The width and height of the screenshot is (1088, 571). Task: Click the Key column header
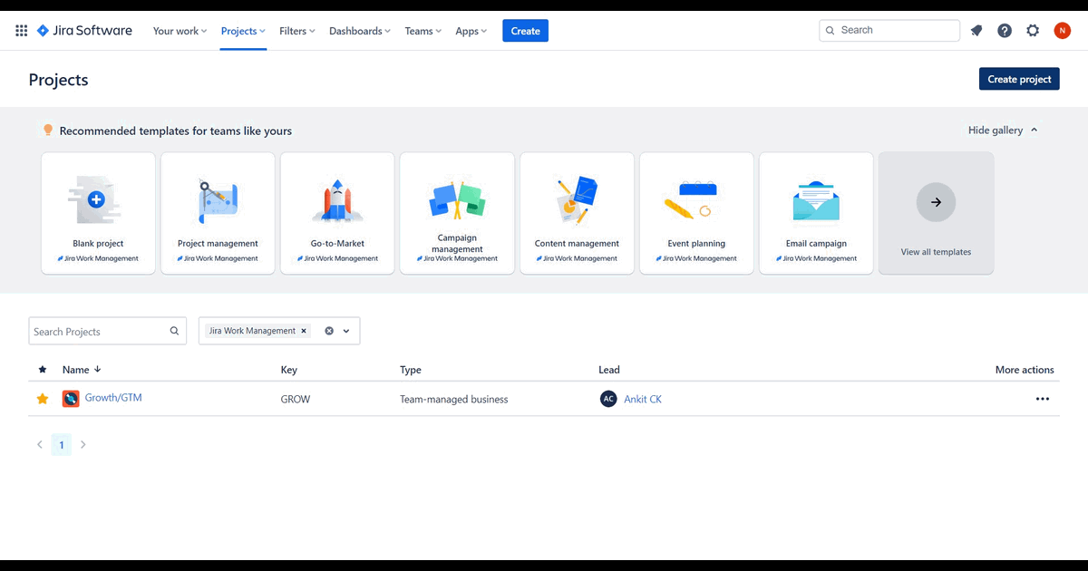pos(289,370)
